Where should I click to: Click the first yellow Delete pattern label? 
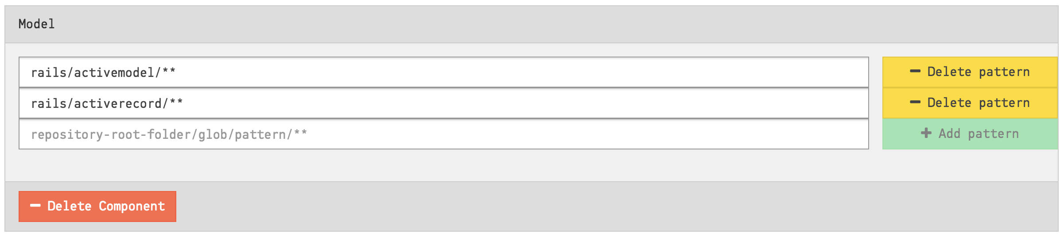[978, 72]
